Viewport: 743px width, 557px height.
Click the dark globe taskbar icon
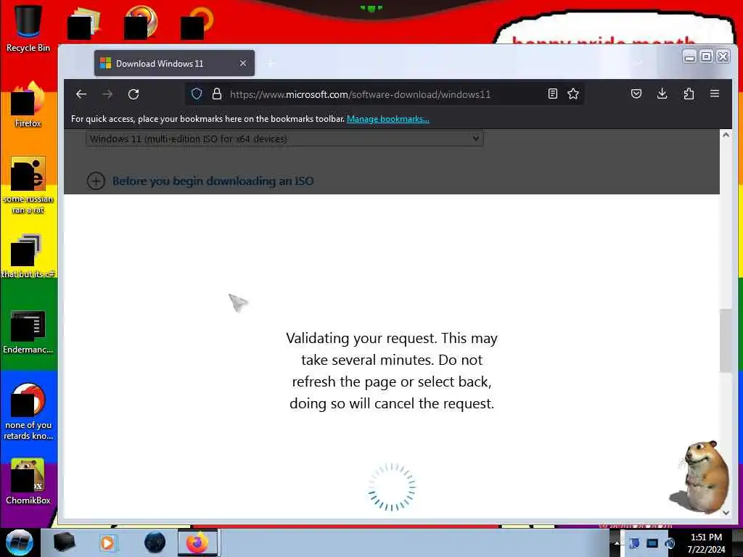point(155,542)
